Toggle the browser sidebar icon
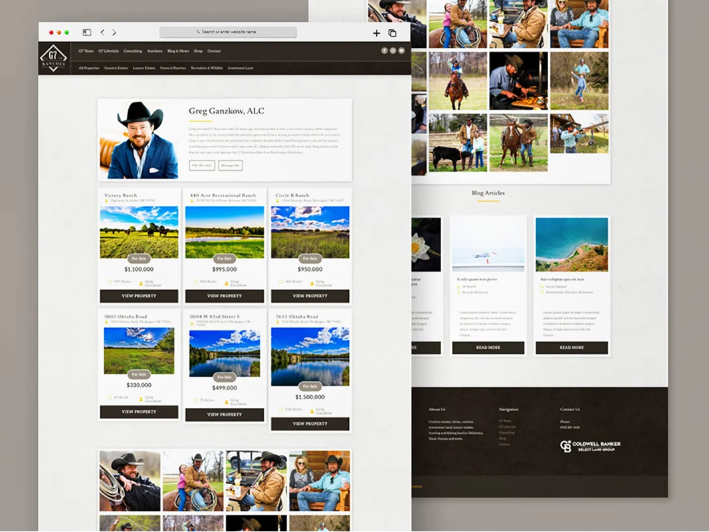 tap(87, 33)
